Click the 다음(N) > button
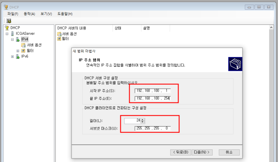The height and width of the screenshot is (162, 278). coord(202,152)
